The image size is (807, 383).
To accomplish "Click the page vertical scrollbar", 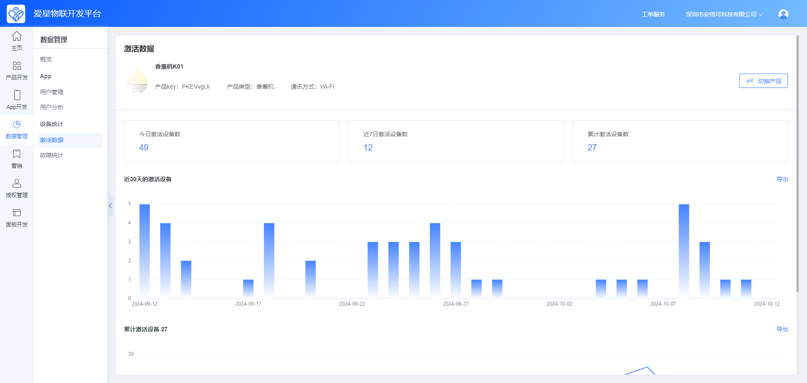I will pyautogui.click(x=797, y=164).
